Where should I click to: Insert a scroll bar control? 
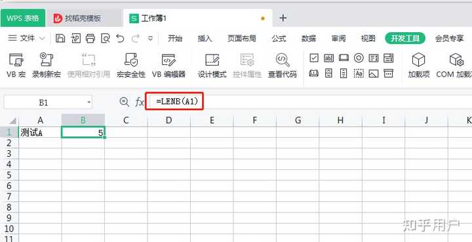tap(344, 73)
